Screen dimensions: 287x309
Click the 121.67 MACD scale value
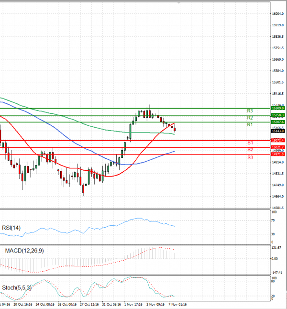277,248
